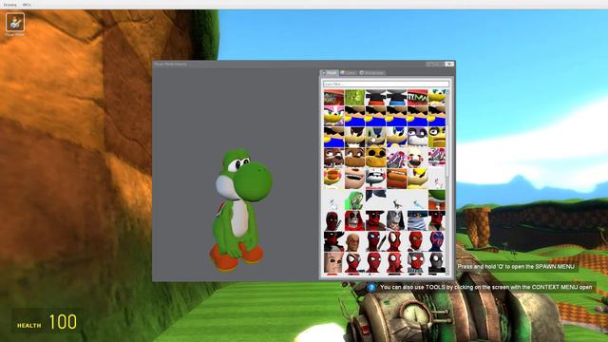Select the pink hedgehog character thumbnail
The width and height of the screenshot is (608, 342).
point(333,116)
